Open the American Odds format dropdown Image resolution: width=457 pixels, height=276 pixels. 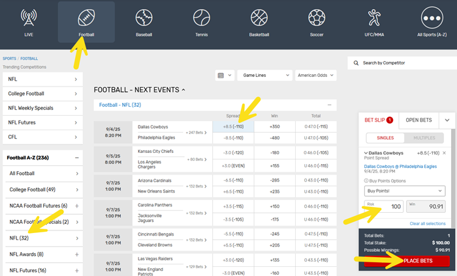click(x=315, y=76)
